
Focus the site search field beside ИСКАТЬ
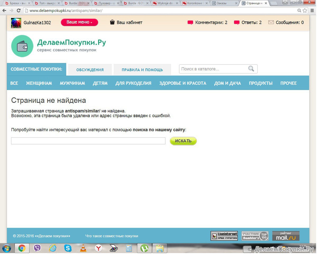point(88,141)
